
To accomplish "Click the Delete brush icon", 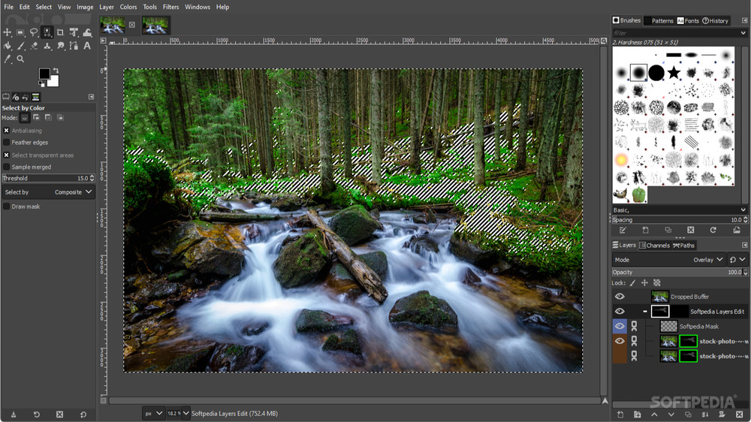I will click(691, 231).
